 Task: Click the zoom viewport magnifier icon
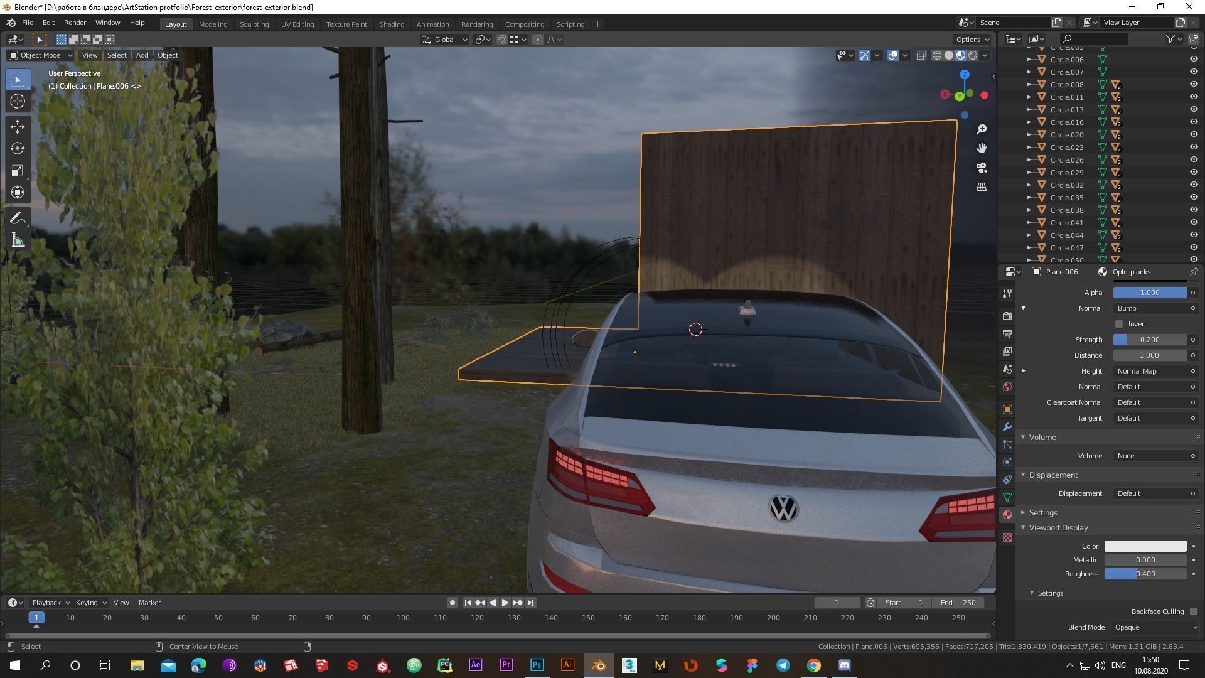click(982, 129)
